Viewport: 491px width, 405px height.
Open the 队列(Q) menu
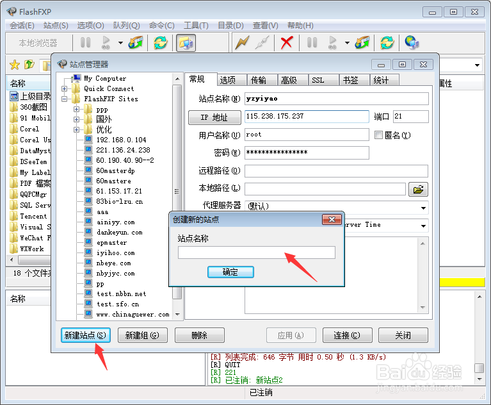[x=127, y=26]
